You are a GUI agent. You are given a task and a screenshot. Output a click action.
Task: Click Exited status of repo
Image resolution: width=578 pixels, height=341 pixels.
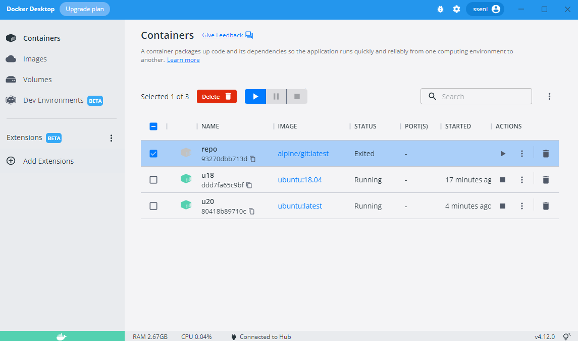click(364, 154)
